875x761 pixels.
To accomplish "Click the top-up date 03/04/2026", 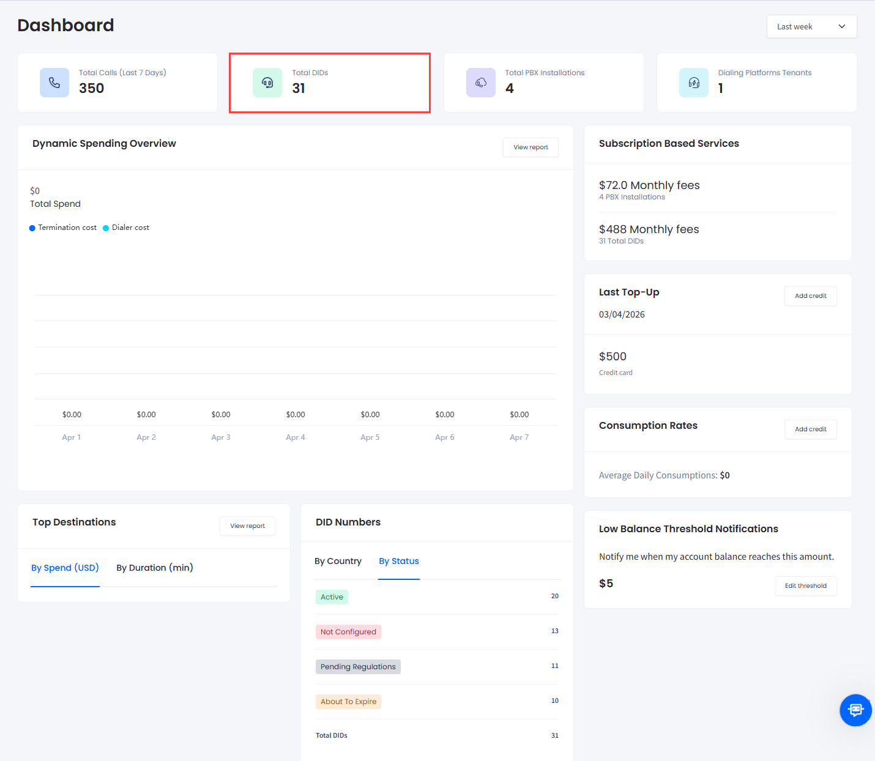I will point(622,314).
